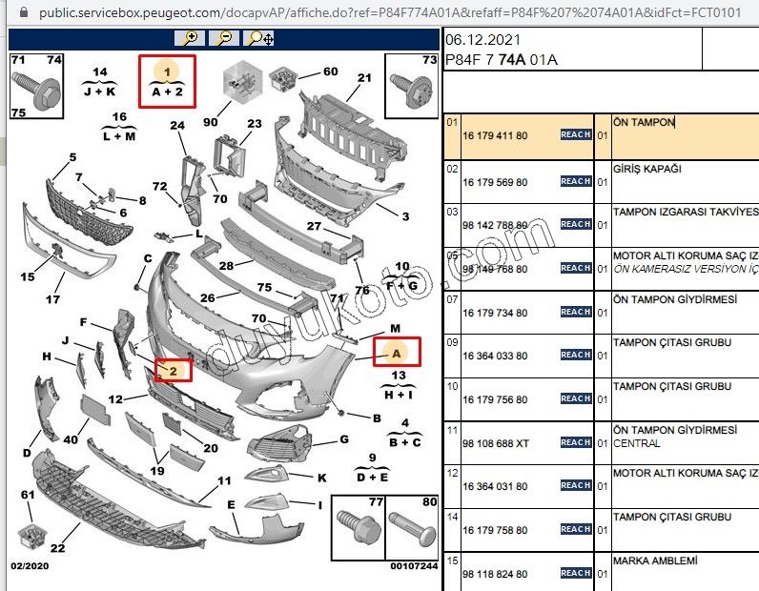Click the padlock icon in address bar

click(x=9, y=13)
